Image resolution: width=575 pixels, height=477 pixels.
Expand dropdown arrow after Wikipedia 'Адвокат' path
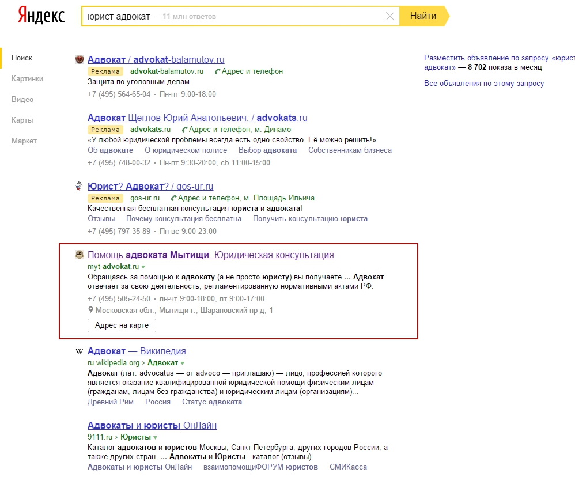point(182,363)
